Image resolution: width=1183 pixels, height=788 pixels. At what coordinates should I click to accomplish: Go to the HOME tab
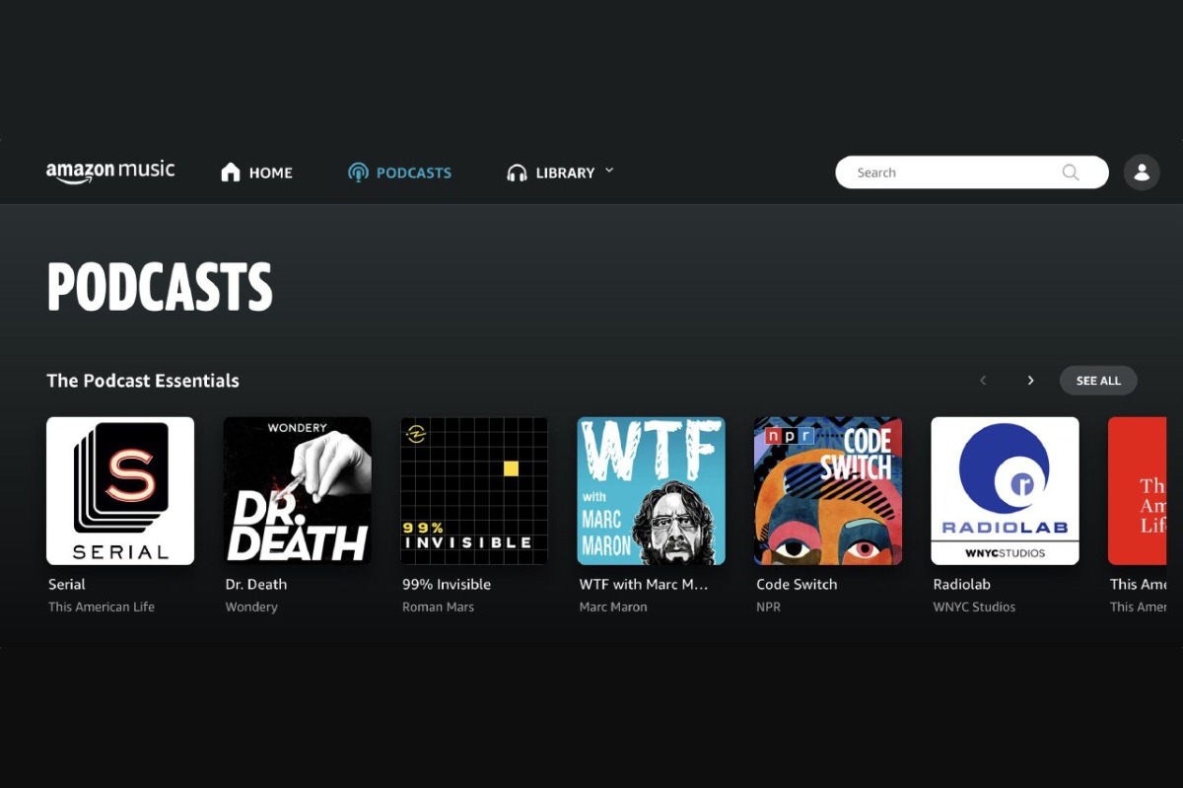(x=270, y=173)
